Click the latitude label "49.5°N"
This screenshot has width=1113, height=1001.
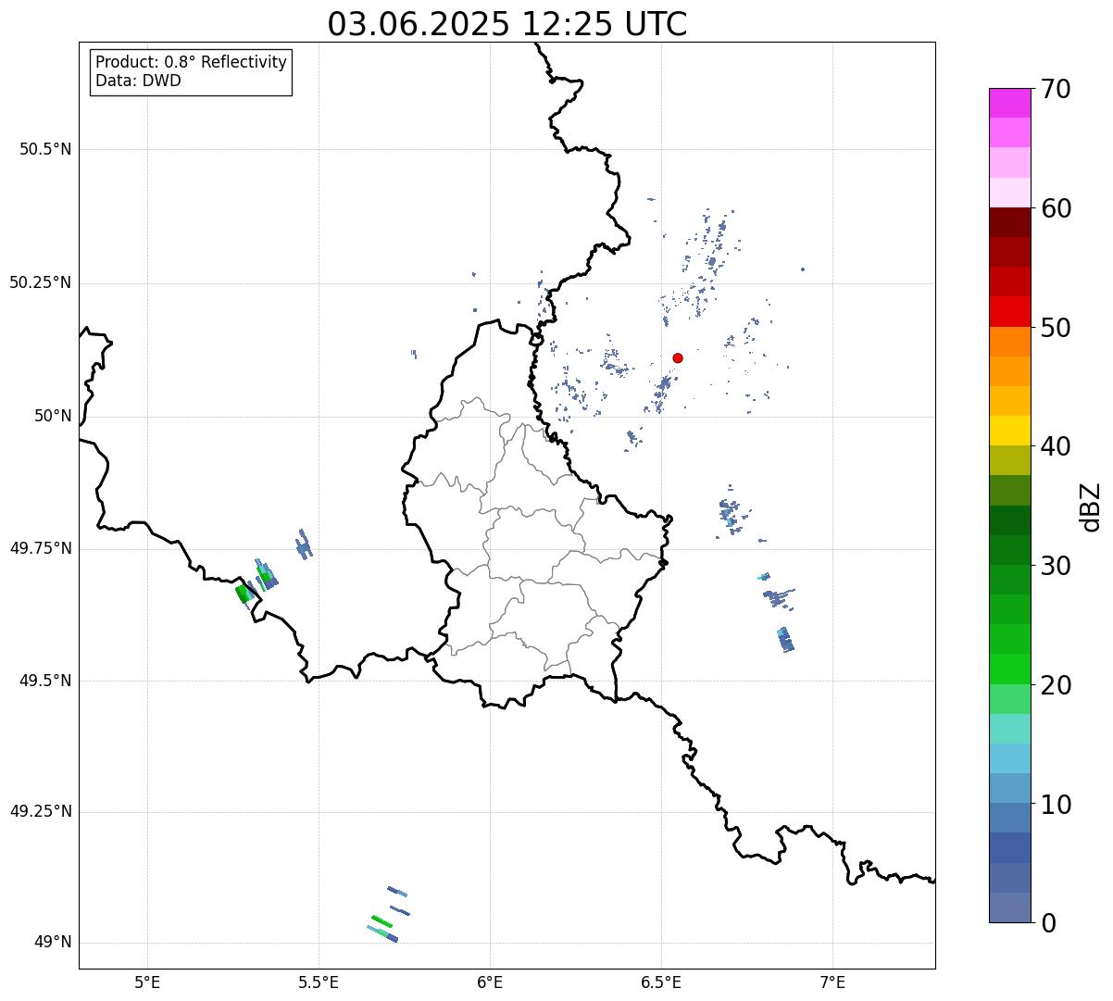pos(45,681)
